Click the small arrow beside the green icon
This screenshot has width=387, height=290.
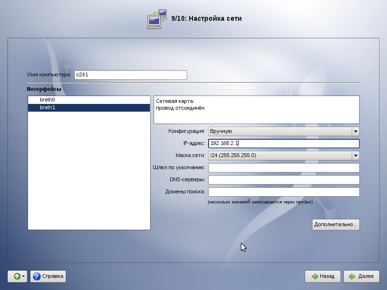click(x=23, y=276)
